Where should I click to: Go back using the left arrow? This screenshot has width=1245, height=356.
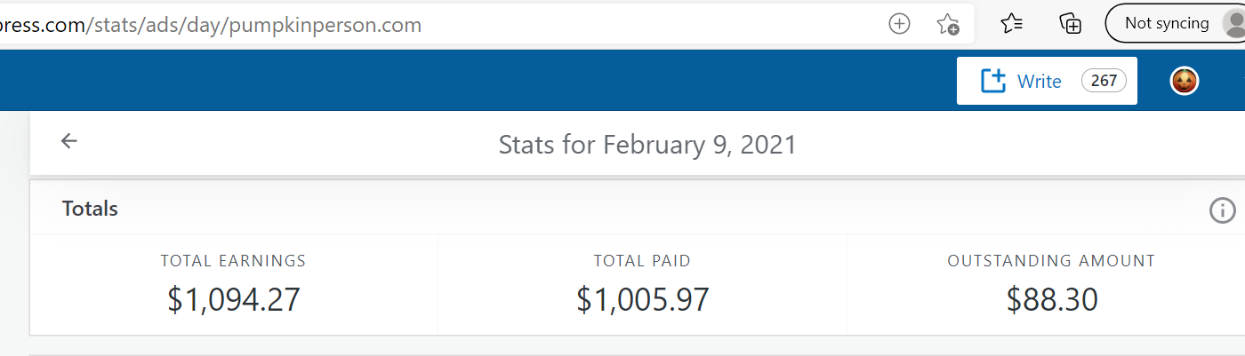(x=69, y=140)
